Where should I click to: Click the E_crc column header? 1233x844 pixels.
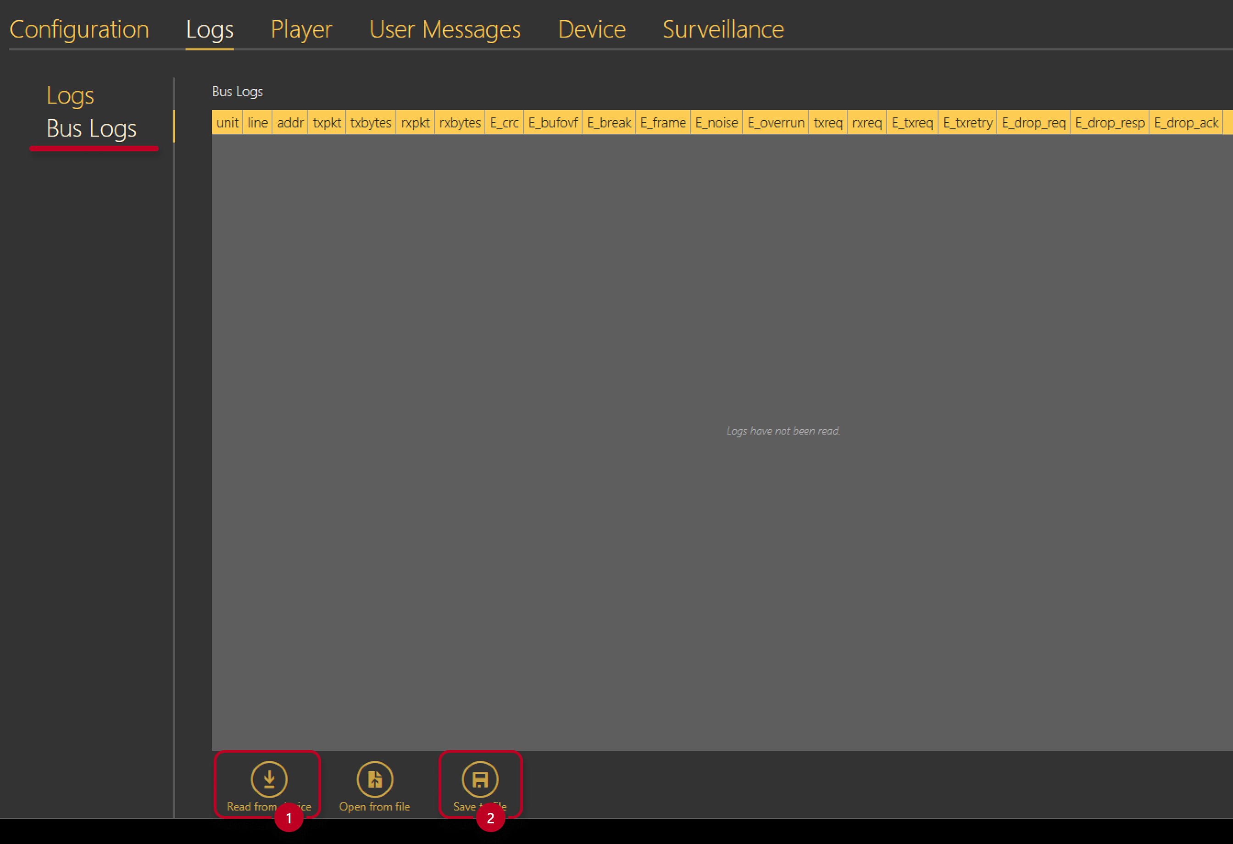504,122
